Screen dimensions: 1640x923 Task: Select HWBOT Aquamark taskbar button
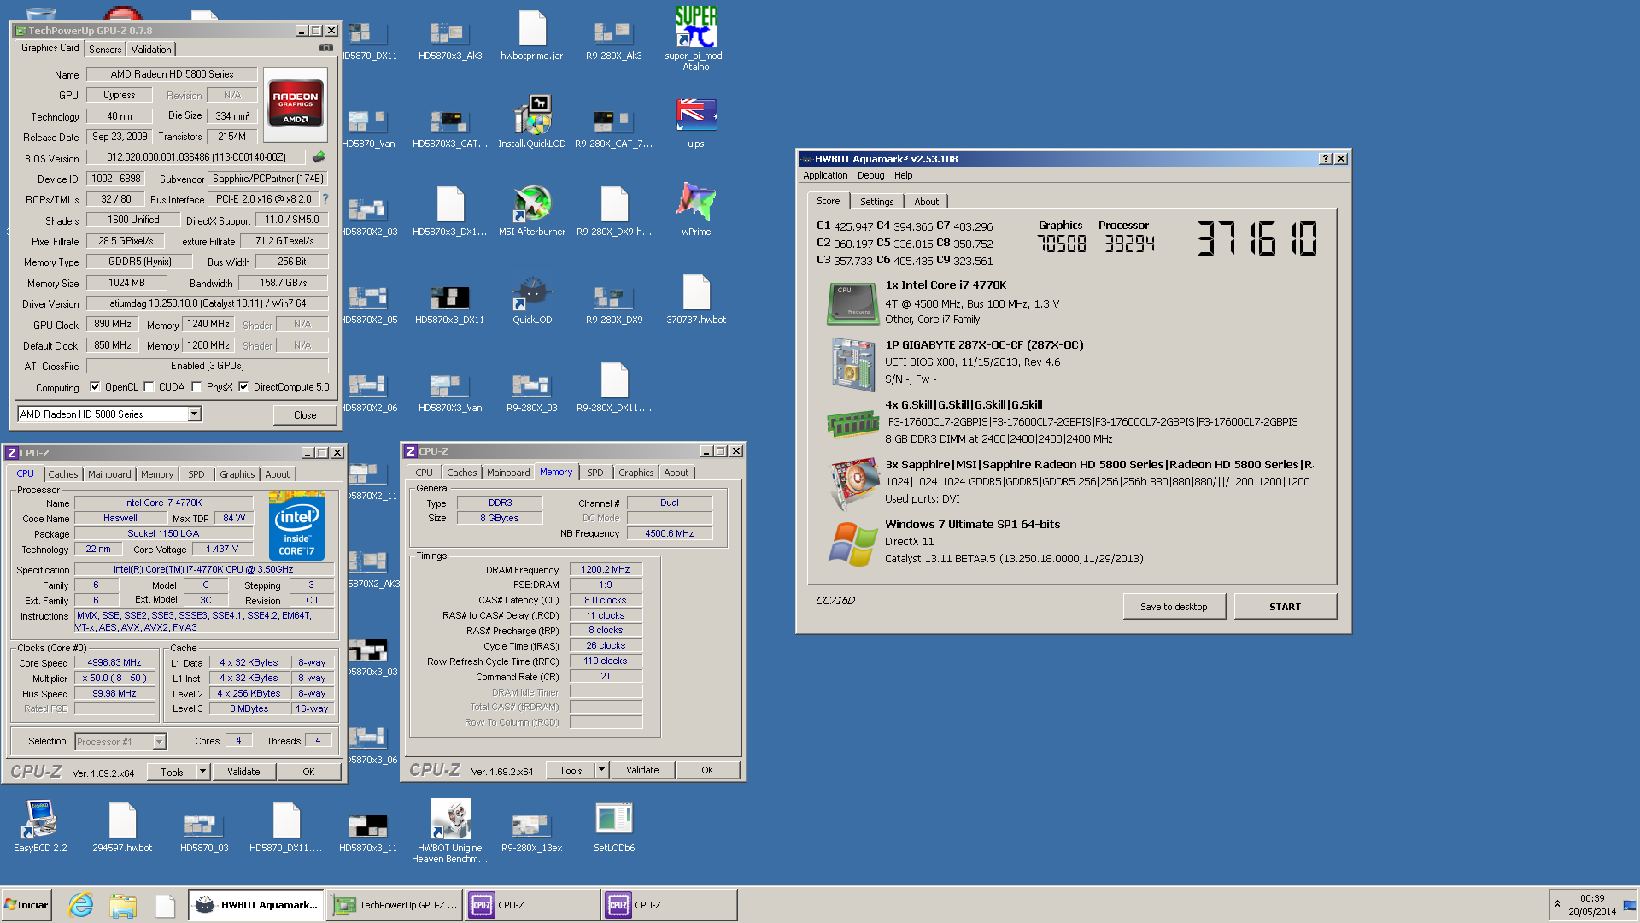256,905
